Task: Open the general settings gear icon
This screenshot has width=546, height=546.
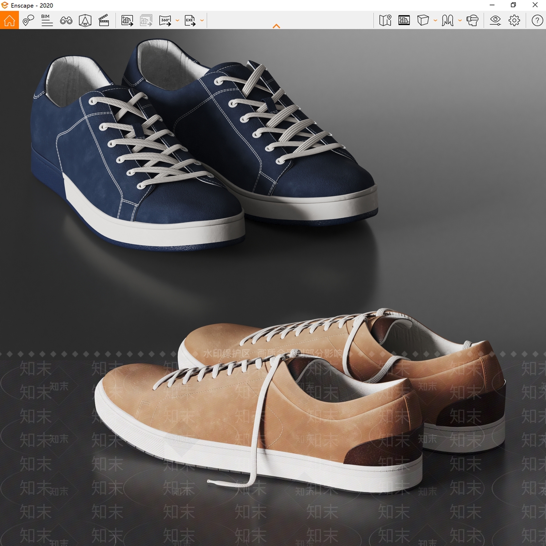Action: 514,20
